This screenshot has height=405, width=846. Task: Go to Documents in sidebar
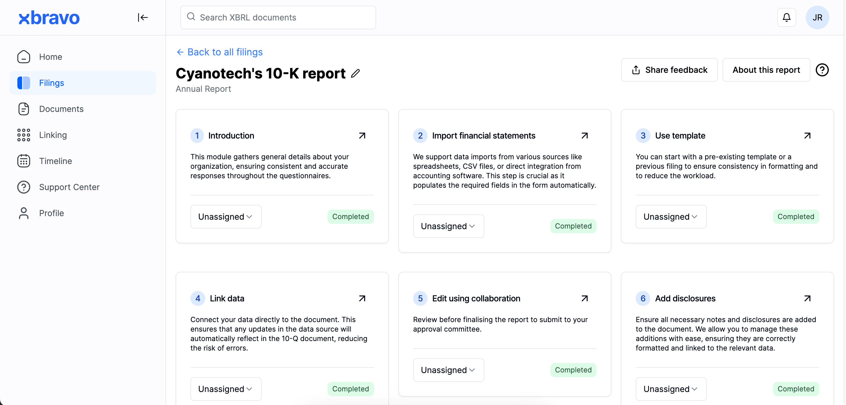coord(61,109)
